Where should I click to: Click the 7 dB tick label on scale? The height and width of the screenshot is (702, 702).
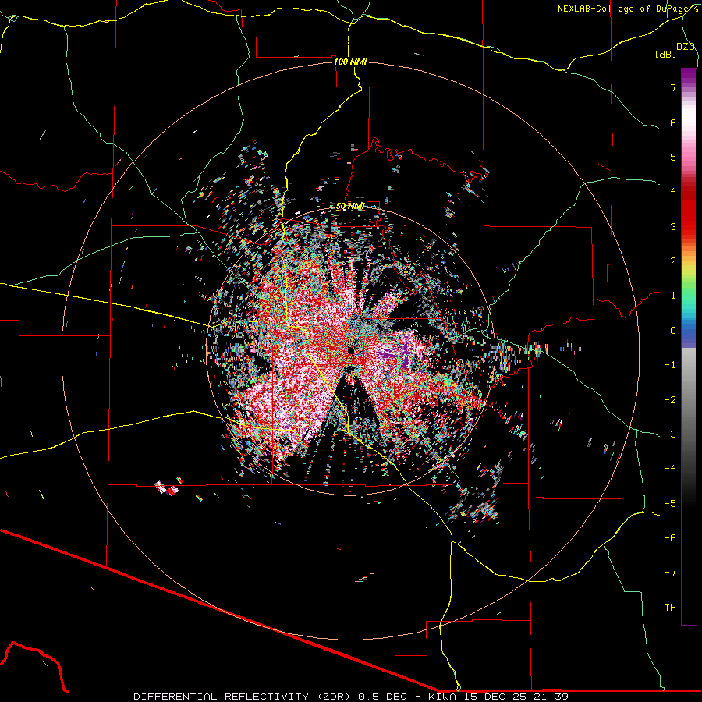tap(673, 87)
